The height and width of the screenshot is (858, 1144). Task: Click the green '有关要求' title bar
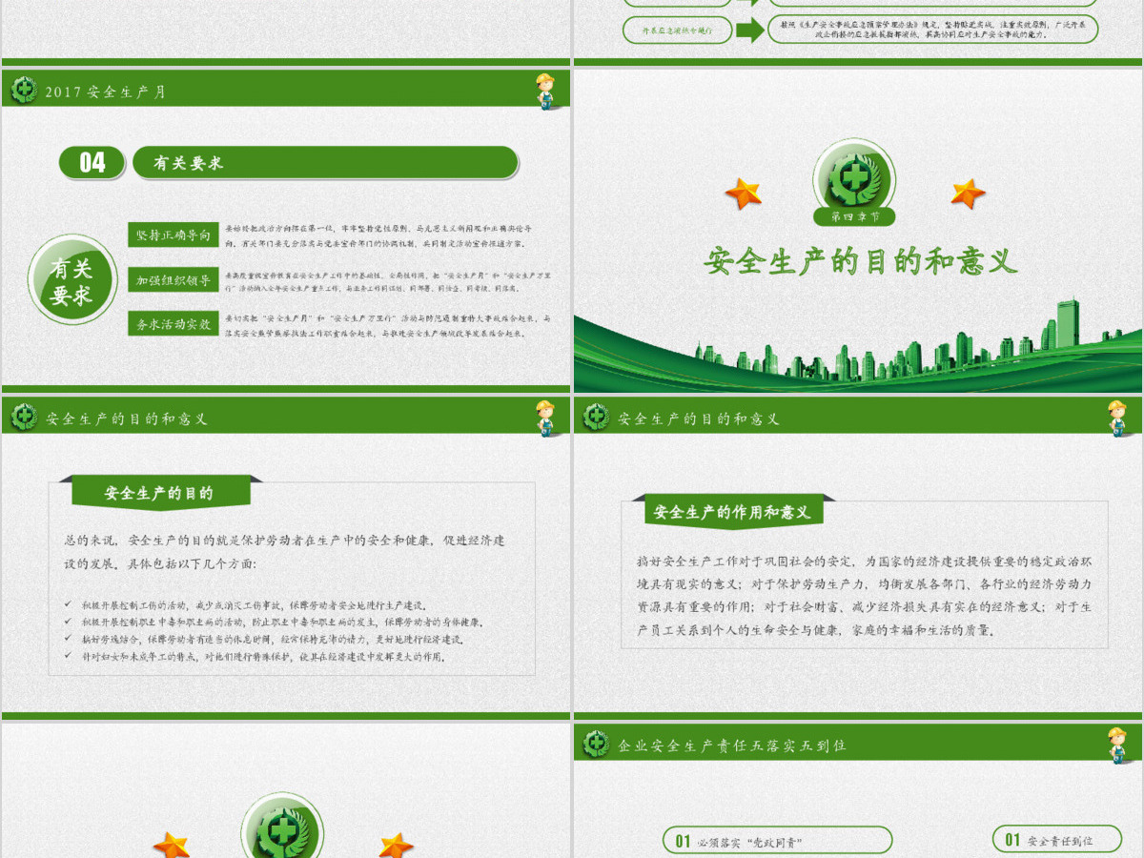pos(325,162)
